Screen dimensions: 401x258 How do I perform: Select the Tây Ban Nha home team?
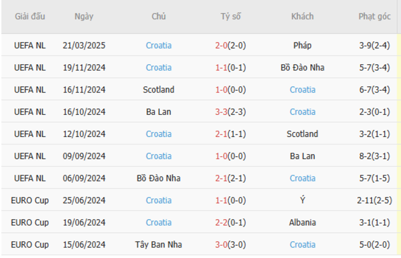tap(159, 244)
